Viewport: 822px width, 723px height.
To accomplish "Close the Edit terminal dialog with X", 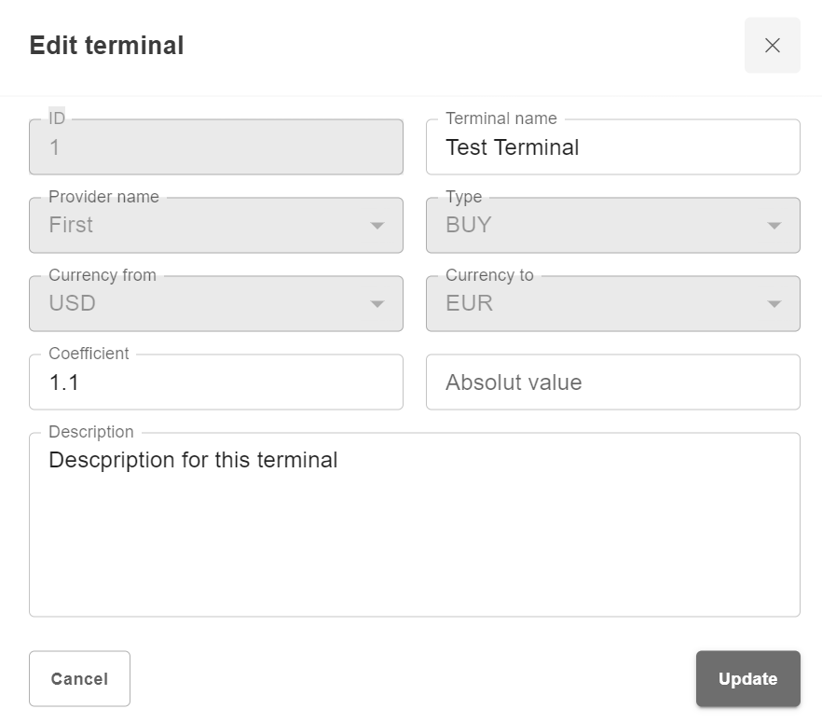I will pos(772,45).
